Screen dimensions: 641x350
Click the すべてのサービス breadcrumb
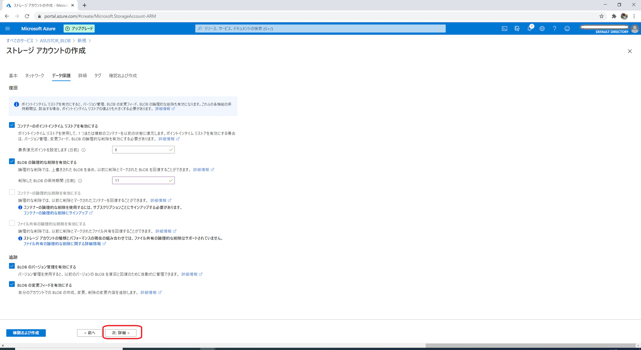pyautogui.click(x=20, y=41)
